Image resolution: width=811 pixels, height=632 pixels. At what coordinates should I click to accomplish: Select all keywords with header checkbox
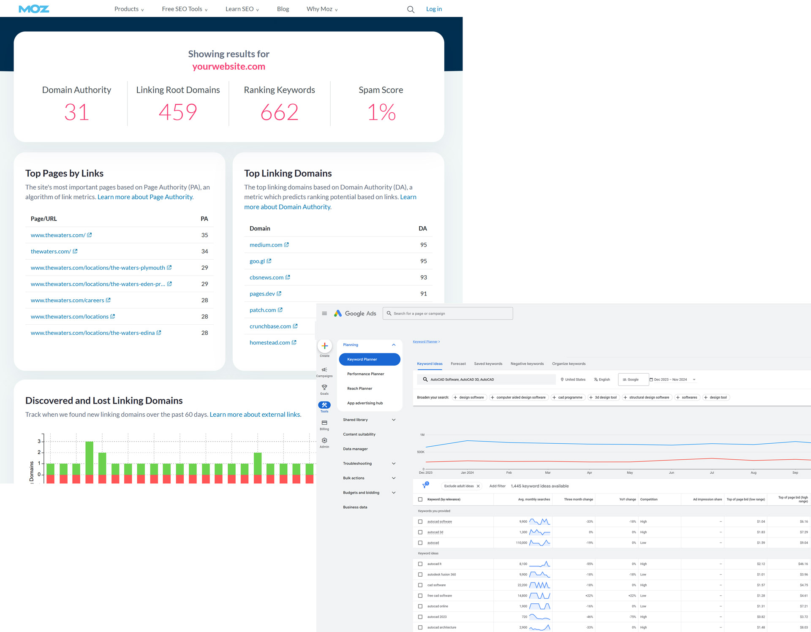(420, 499)
